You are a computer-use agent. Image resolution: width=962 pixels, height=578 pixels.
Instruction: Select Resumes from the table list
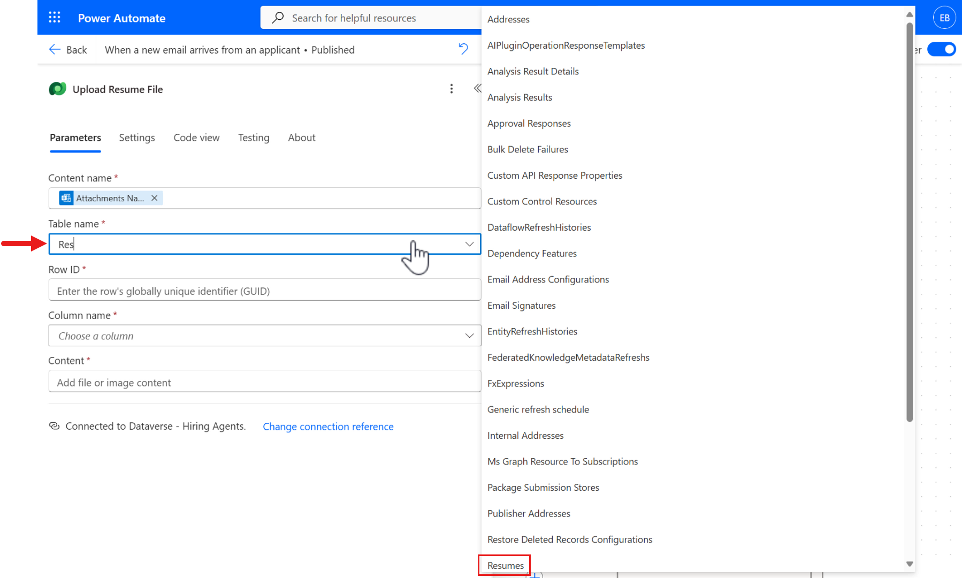click(505, 565)
